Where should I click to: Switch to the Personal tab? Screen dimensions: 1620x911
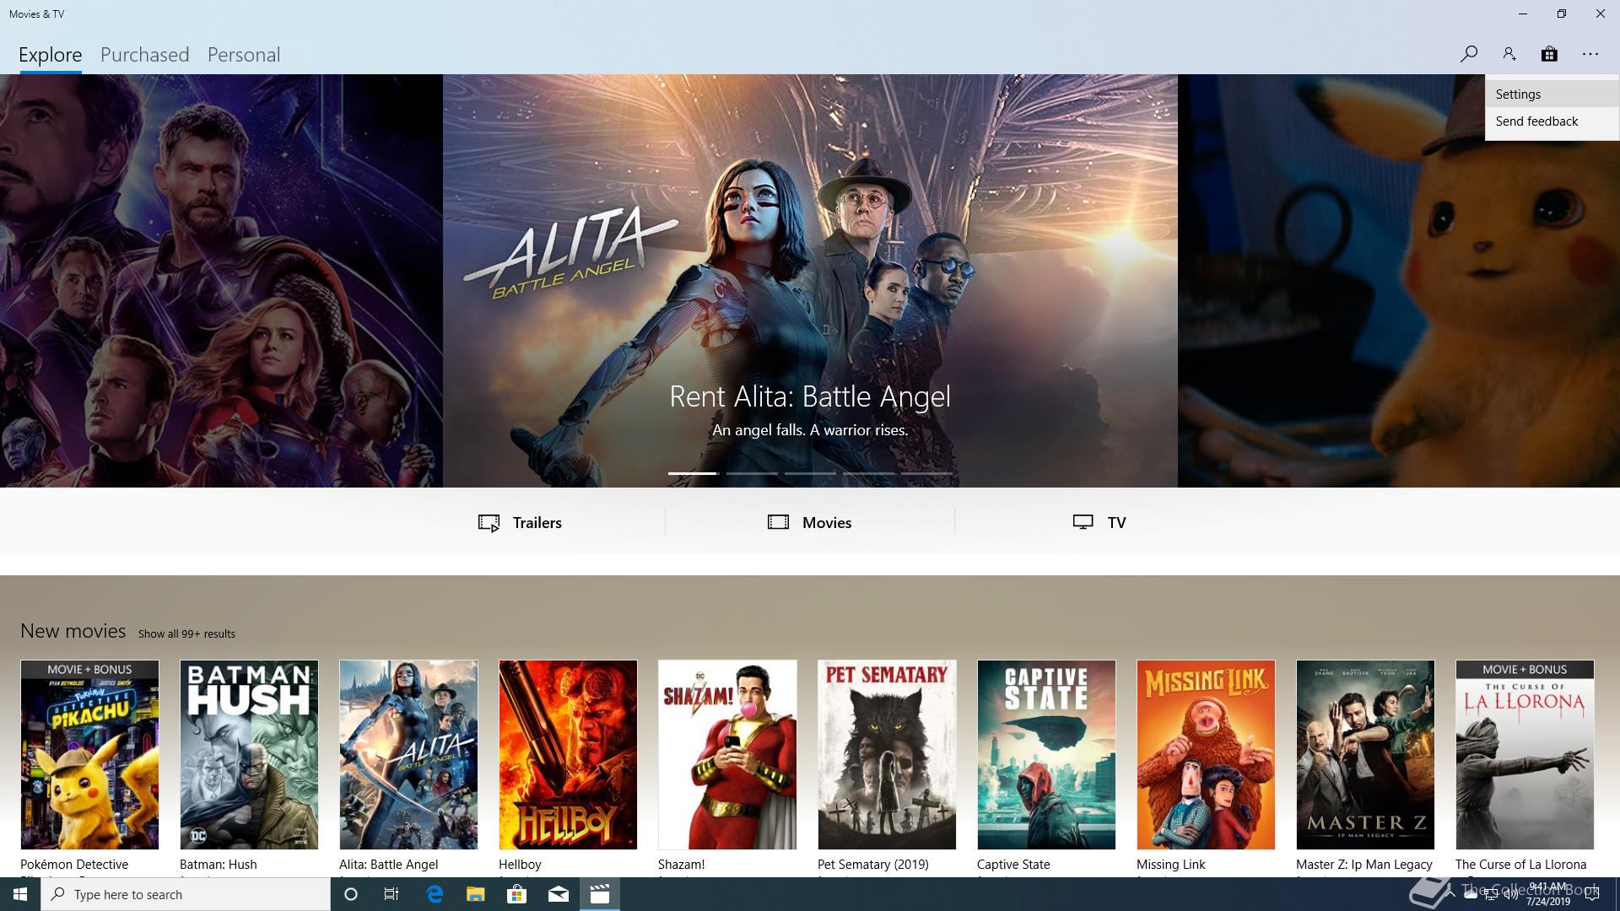pyautogui.click(x=244, y=55)
